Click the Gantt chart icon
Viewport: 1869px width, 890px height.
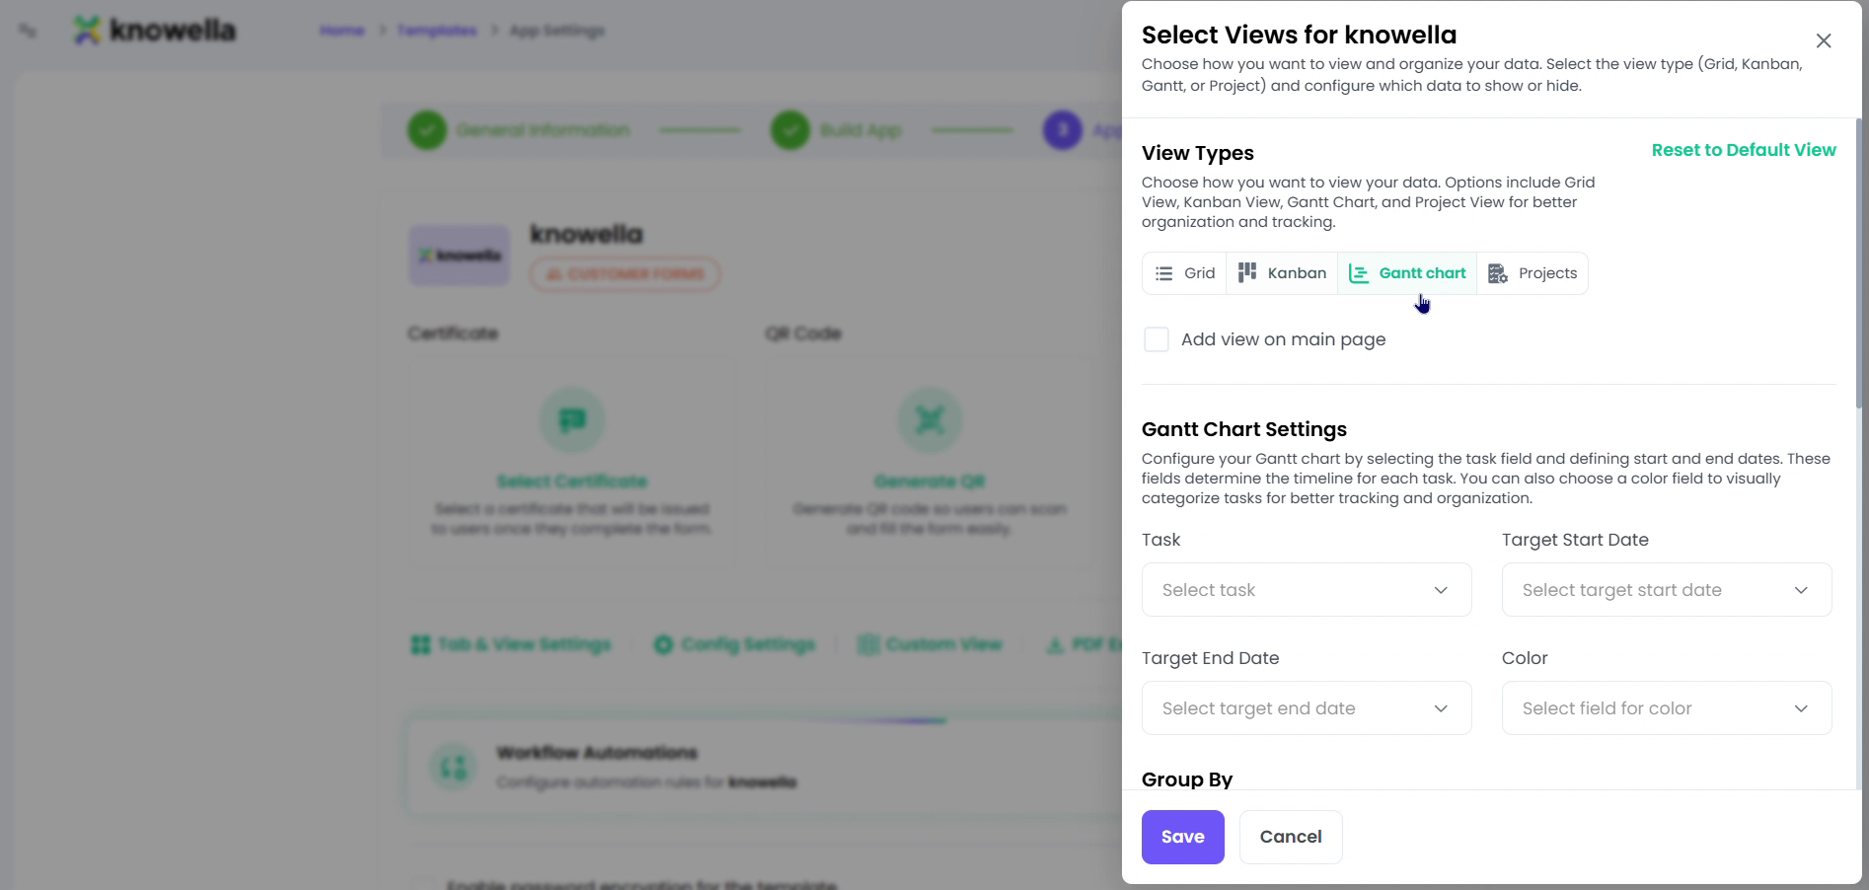[1359, 273]
